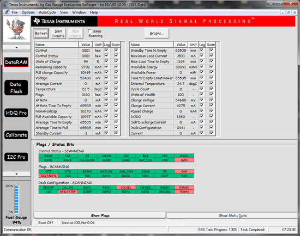Screen dimensions: 300x236
Task: Click the Refresh button
Action: point(41,33)
